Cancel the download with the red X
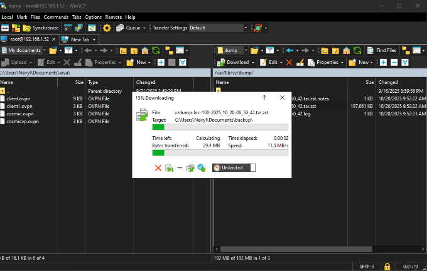The width and height of the screenshot is (427, 271). (158, 167)
